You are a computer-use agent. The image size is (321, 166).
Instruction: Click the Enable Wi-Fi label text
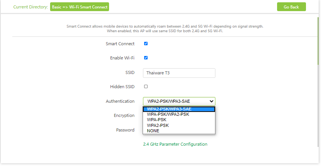point(122,58)
